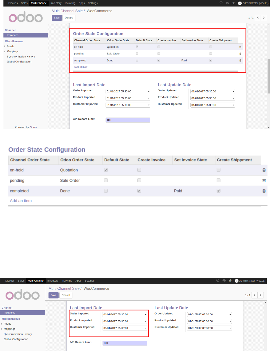Go to next record arrow in top screenshot
Image resolution: width=270 pixels, height=351 pixels.
click(x=264, y=18)
